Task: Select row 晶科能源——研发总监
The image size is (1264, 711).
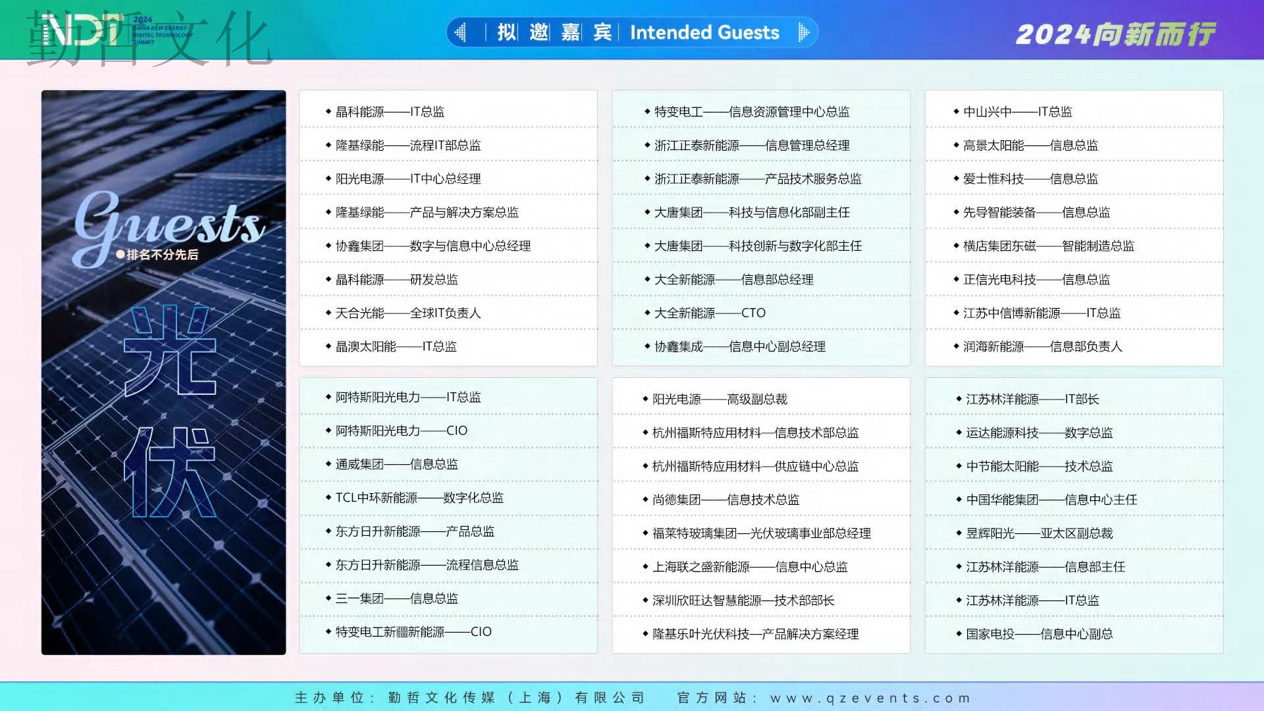Action: pos(448,280)
